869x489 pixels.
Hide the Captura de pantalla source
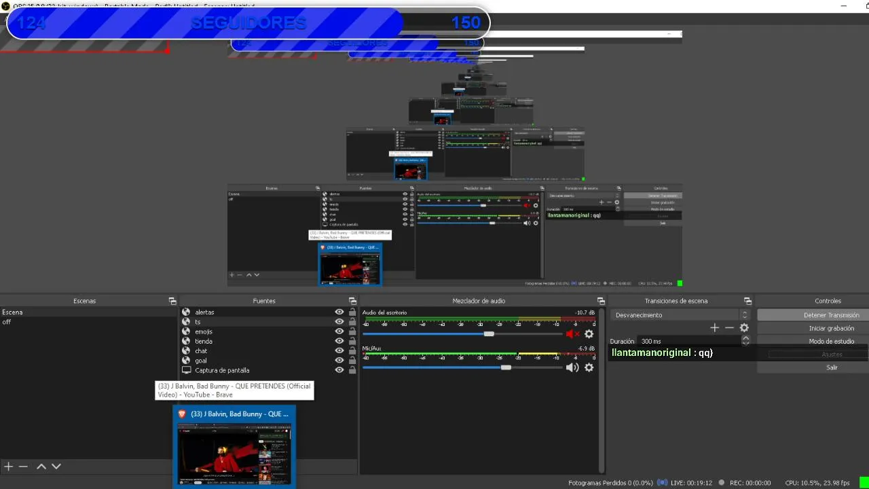[x=339, y=370]
